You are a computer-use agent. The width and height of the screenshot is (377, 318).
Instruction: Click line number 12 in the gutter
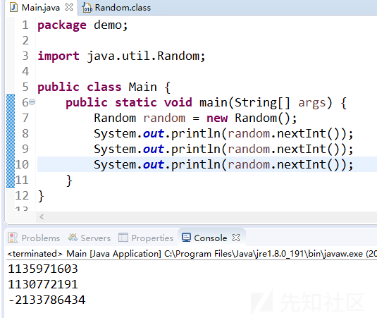(x=22, y=195)
